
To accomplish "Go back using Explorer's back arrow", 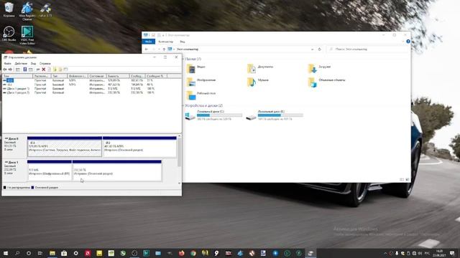I will [x=147, y=49].
